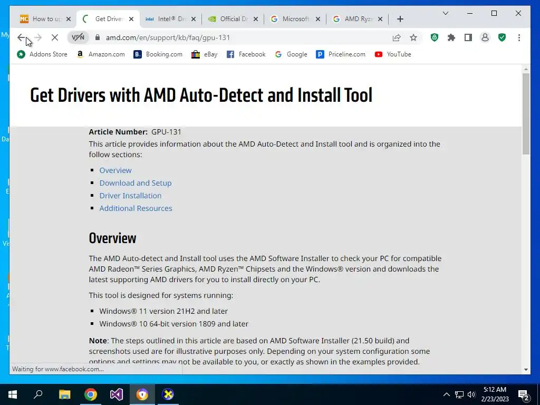Close the Official Dr tab
The width and height of the screenshot is (540, 405).
tap(256, 19)
